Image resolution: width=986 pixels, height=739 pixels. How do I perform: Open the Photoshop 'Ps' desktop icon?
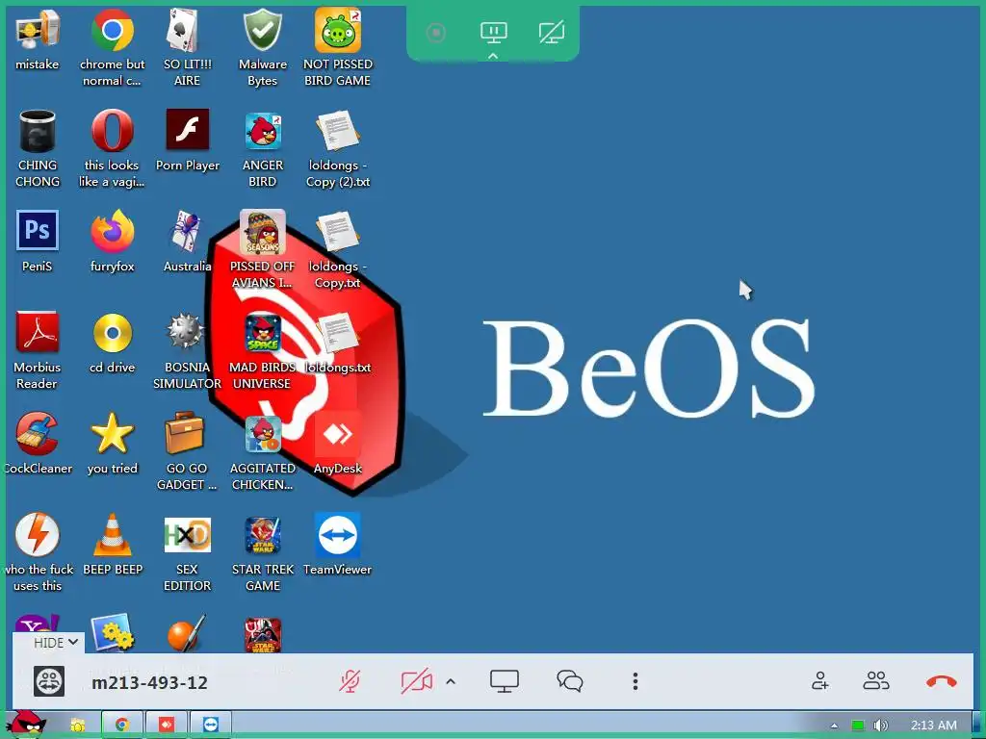point(38,231)
